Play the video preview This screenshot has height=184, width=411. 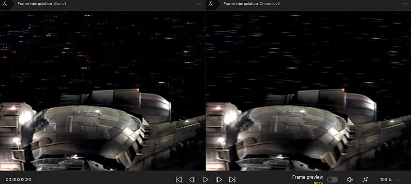(x=205, y=180)
